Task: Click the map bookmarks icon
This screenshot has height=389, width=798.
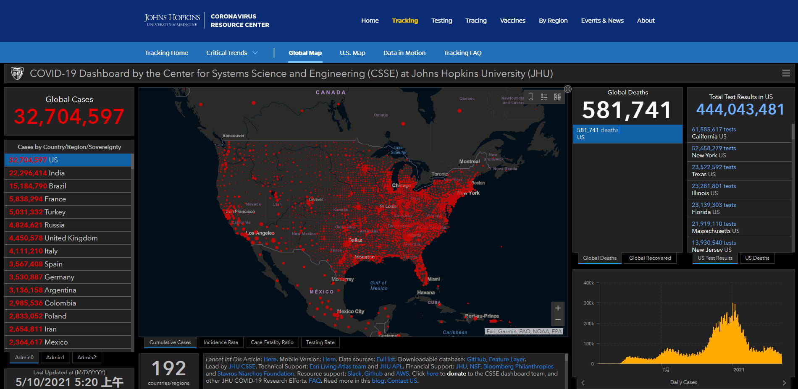Action: (531, 97)
